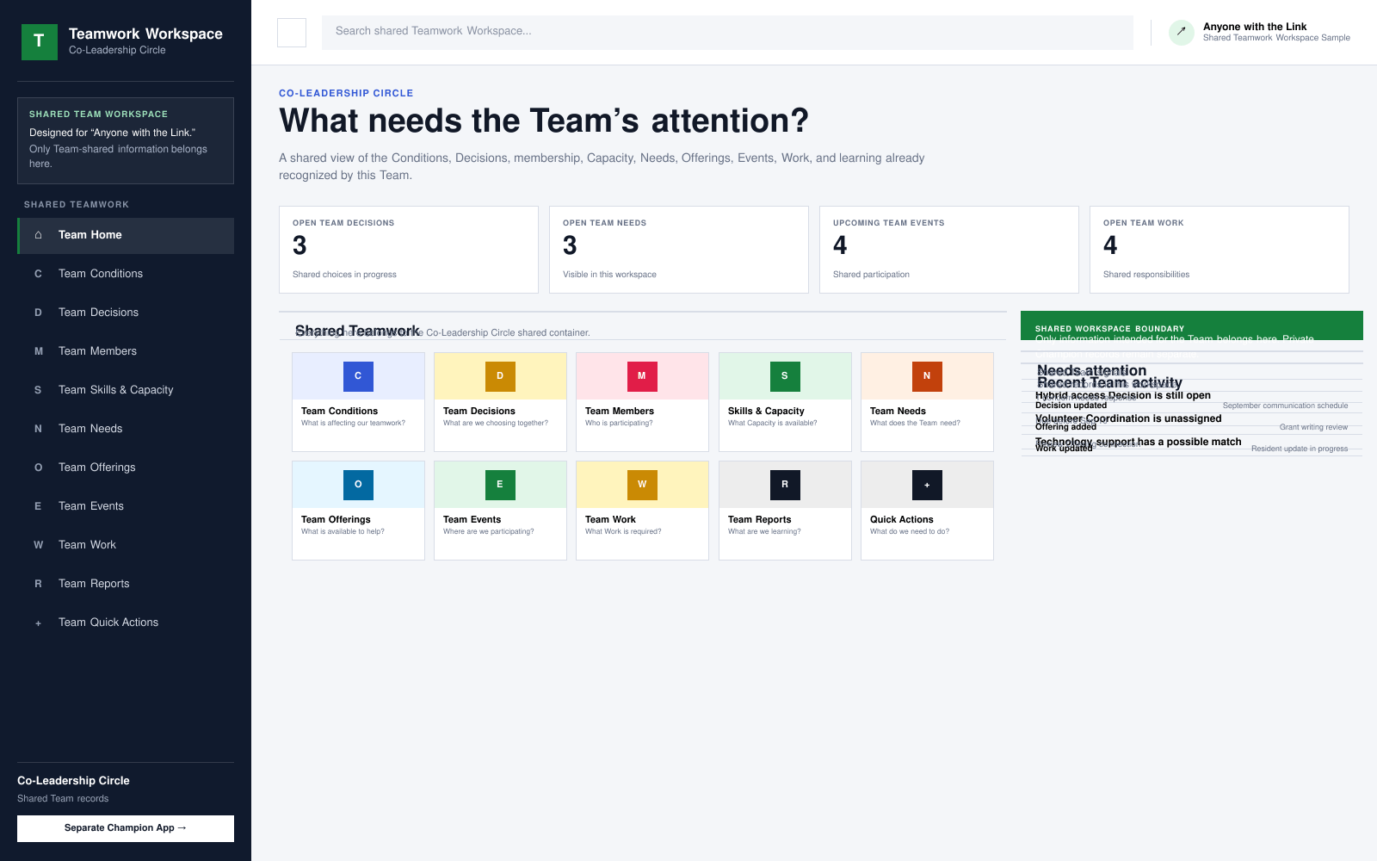Click Grant writing review activity entry

click(x=1313, y=427)
